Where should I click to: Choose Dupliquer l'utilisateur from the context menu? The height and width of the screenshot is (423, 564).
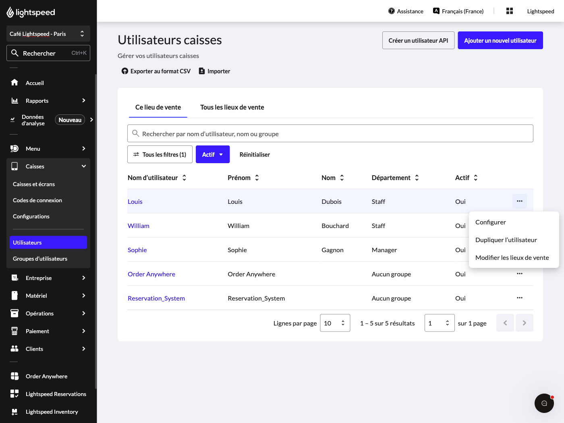[506, 240]
